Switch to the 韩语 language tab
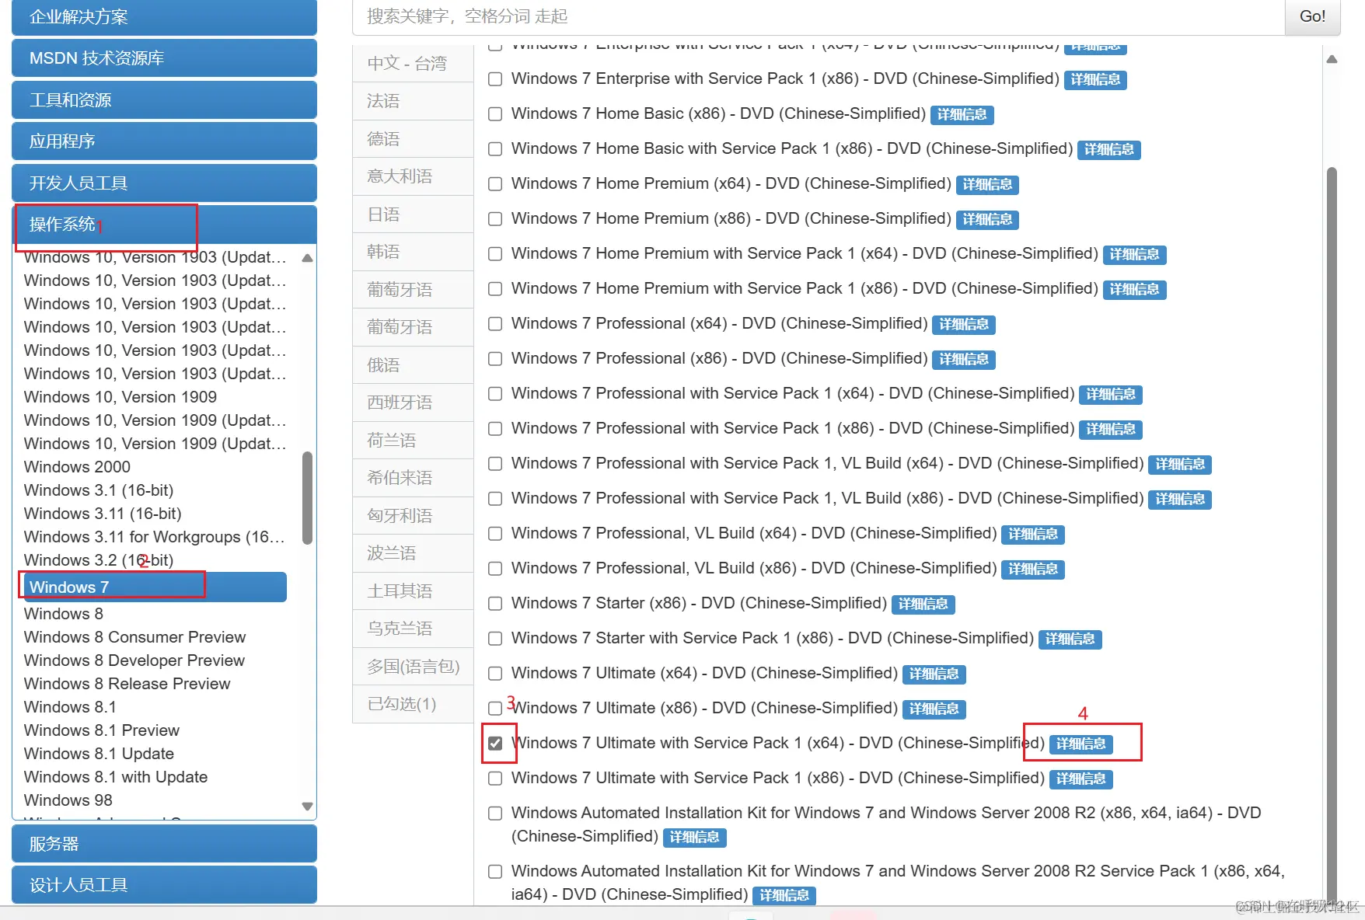 pyautogui.click(x=413, y=252)
